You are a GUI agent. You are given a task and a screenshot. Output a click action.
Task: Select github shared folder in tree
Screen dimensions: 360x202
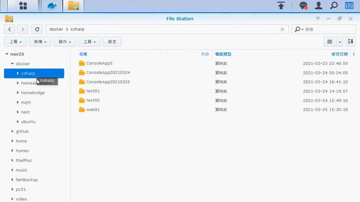pyautogui.click(x=22, y=131)
